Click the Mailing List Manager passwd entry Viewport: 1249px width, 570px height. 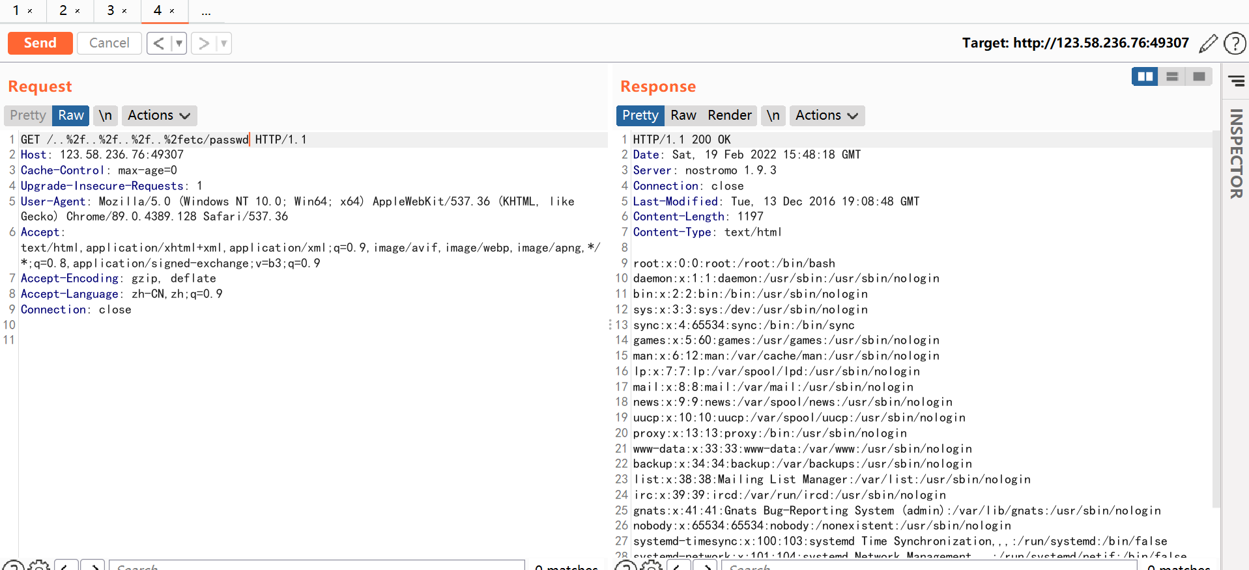(x=832, y=480)
